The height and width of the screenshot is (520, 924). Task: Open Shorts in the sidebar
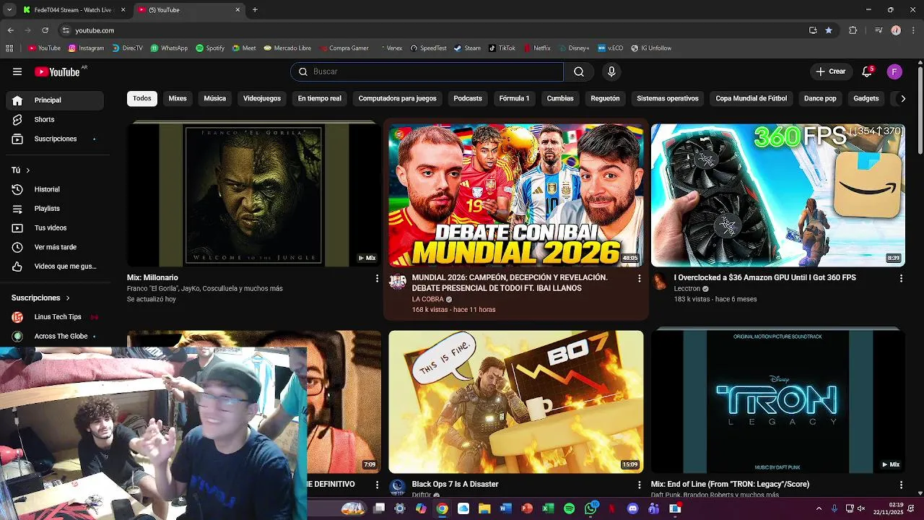click(x=56, y=119)
